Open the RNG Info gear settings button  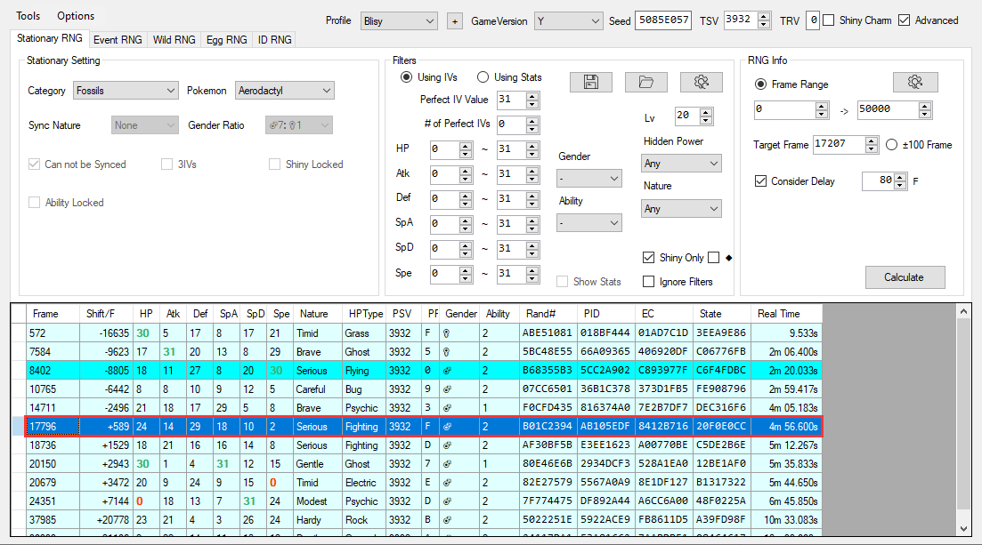click(915, 82)
